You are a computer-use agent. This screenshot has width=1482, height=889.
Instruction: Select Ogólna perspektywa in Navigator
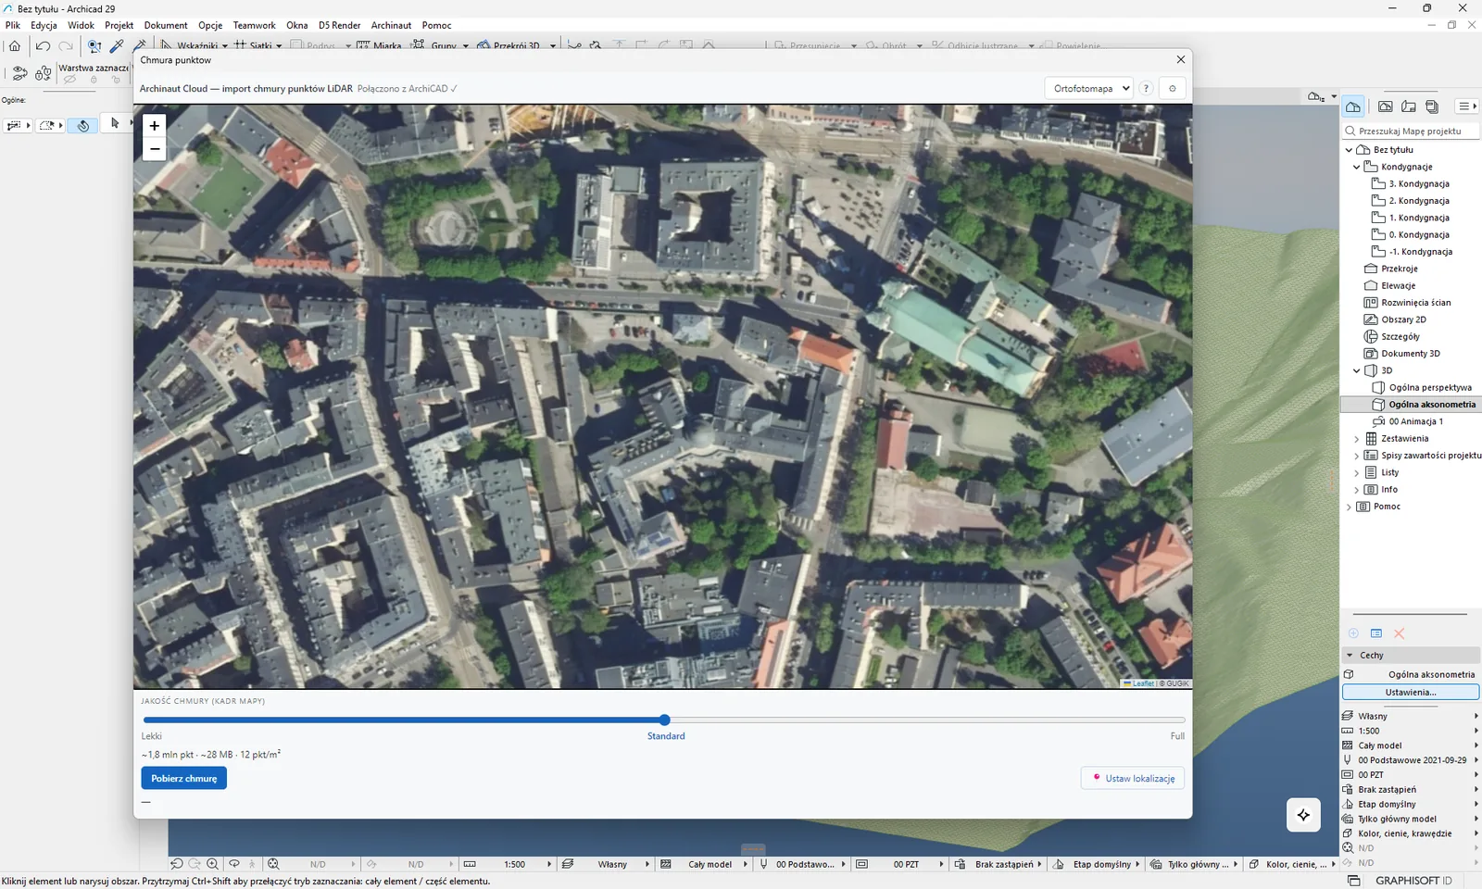point(1429,388)
